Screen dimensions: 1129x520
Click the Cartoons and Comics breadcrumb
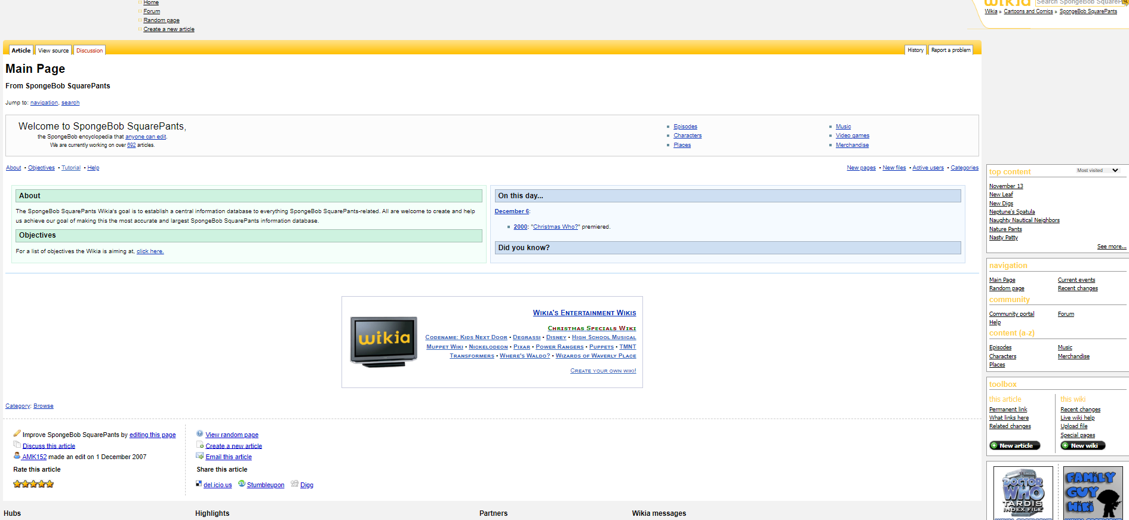(1029, 11)
